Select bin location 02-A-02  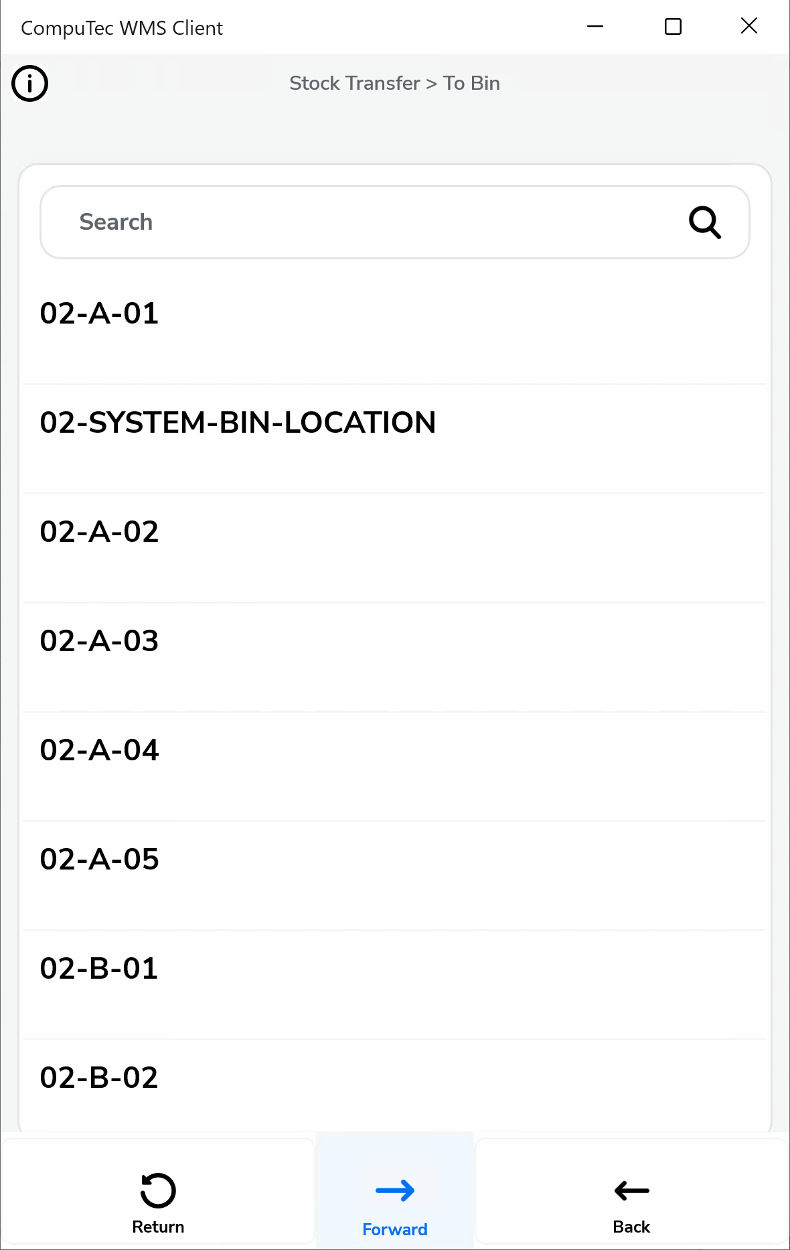coord(100,532)
